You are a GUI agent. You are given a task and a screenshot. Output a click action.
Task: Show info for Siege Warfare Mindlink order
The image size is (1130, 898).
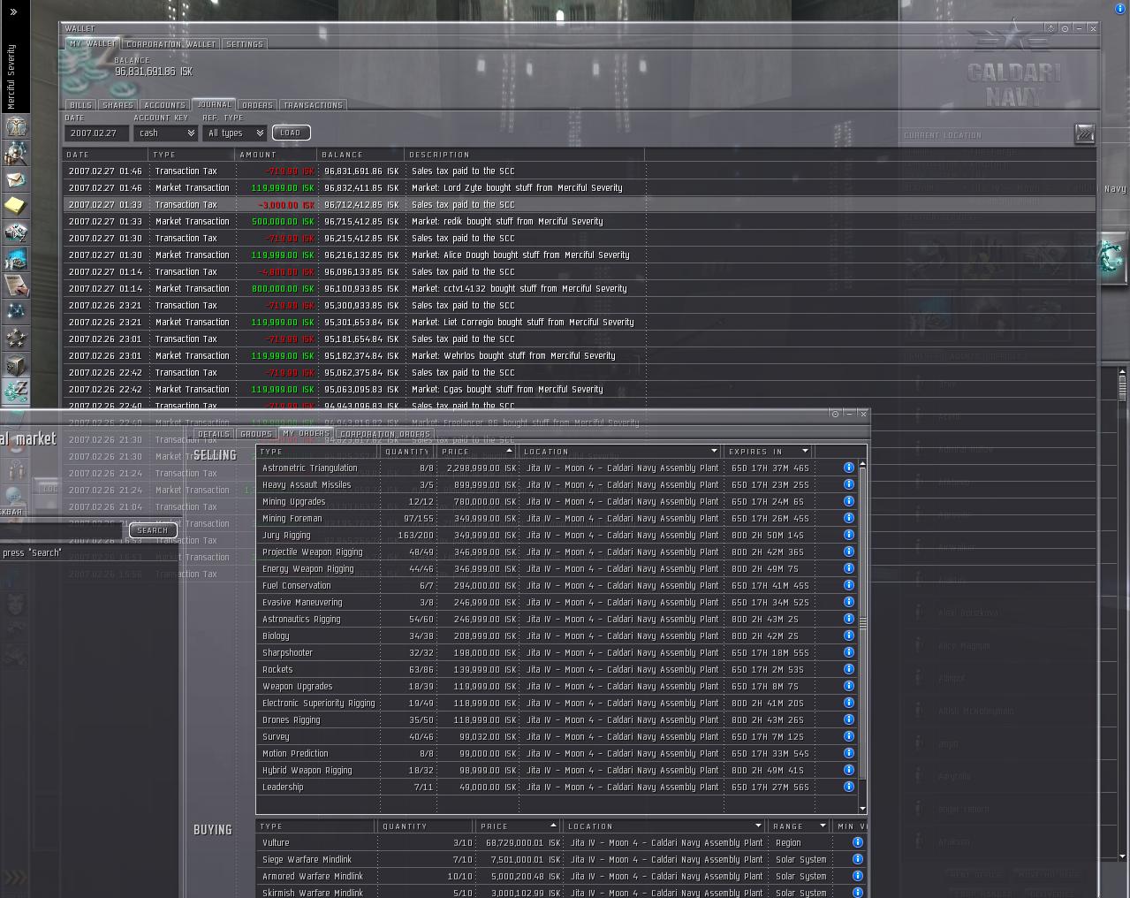tap(857, 859)
